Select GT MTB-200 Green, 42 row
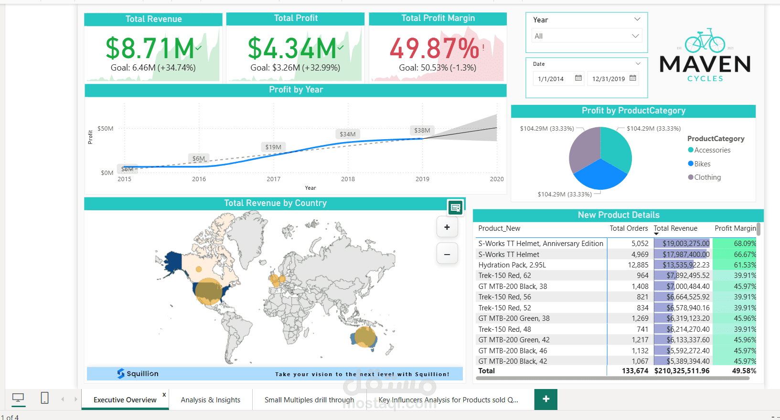 tap(617, 340)
